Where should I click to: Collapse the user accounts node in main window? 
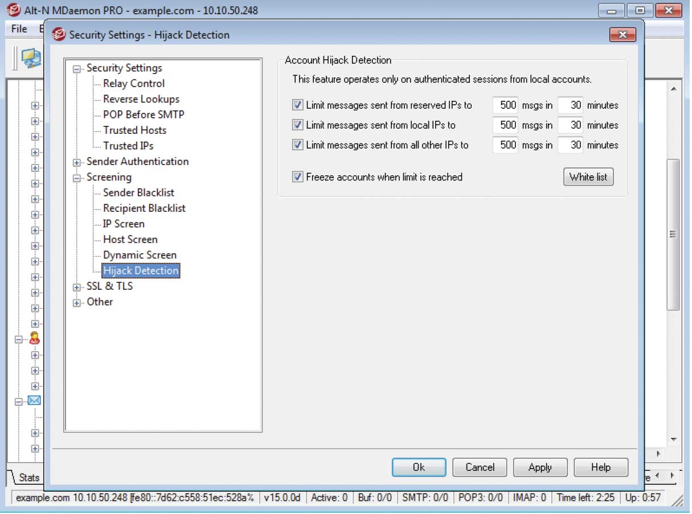(19, 339)
